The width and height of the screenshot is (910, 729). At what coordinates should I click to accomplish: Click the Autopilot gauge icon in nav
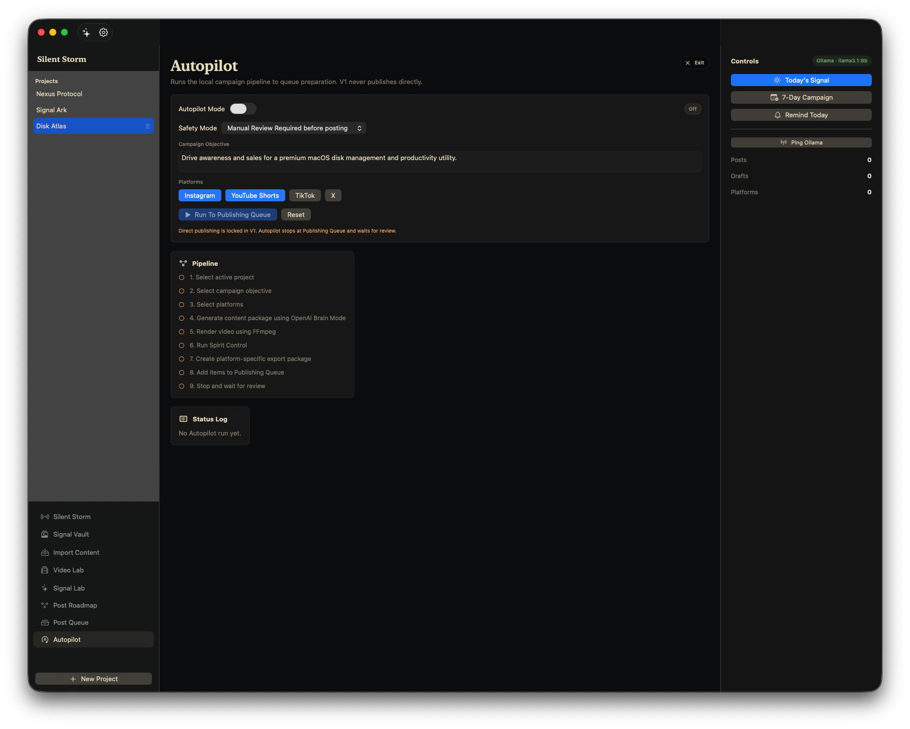coord(45,640)
